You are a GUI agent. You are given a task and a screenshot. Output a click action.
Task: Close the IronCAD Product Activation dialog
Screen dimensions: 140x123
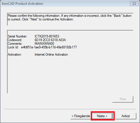point(134,4)
